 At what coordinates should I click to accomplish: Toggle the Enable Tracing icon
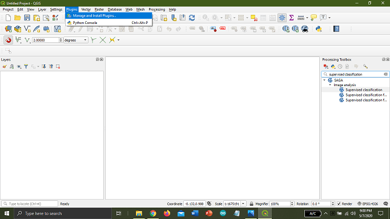[x=112, y=40]
